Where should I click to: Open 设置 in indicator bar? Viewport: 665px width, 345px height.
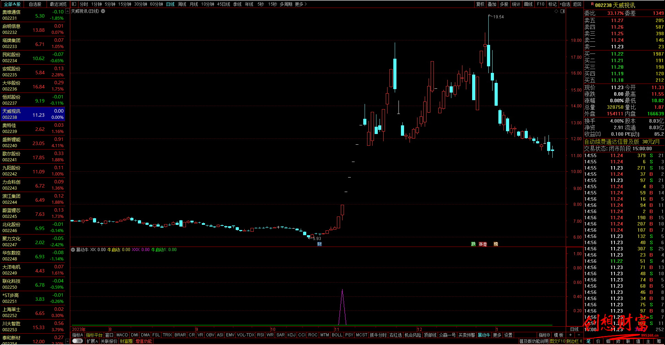click(x=508, y=335)
